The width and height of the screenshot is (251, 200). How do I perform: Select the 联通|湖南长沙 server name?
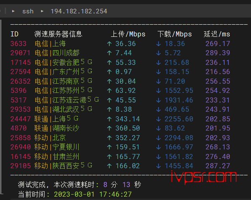57,128
